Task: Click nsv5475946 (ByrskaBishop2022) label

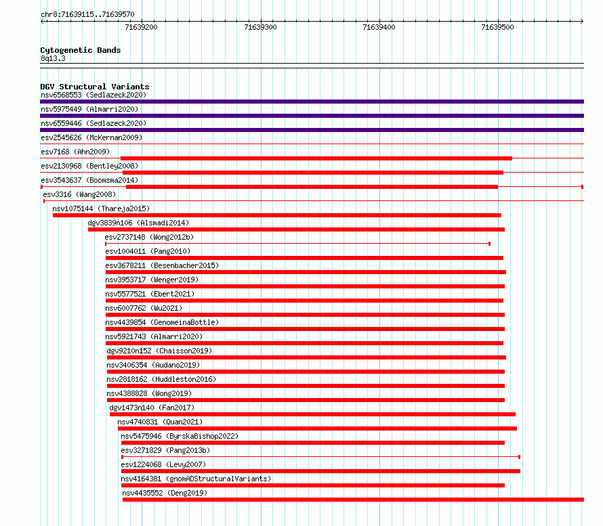Action: (x=180, y=436)
